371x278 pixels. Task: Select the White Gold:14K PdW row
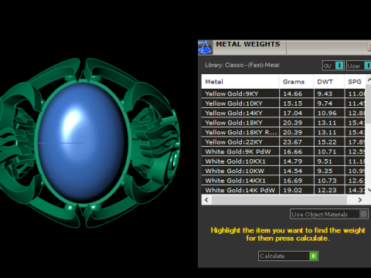coord(284,190)
